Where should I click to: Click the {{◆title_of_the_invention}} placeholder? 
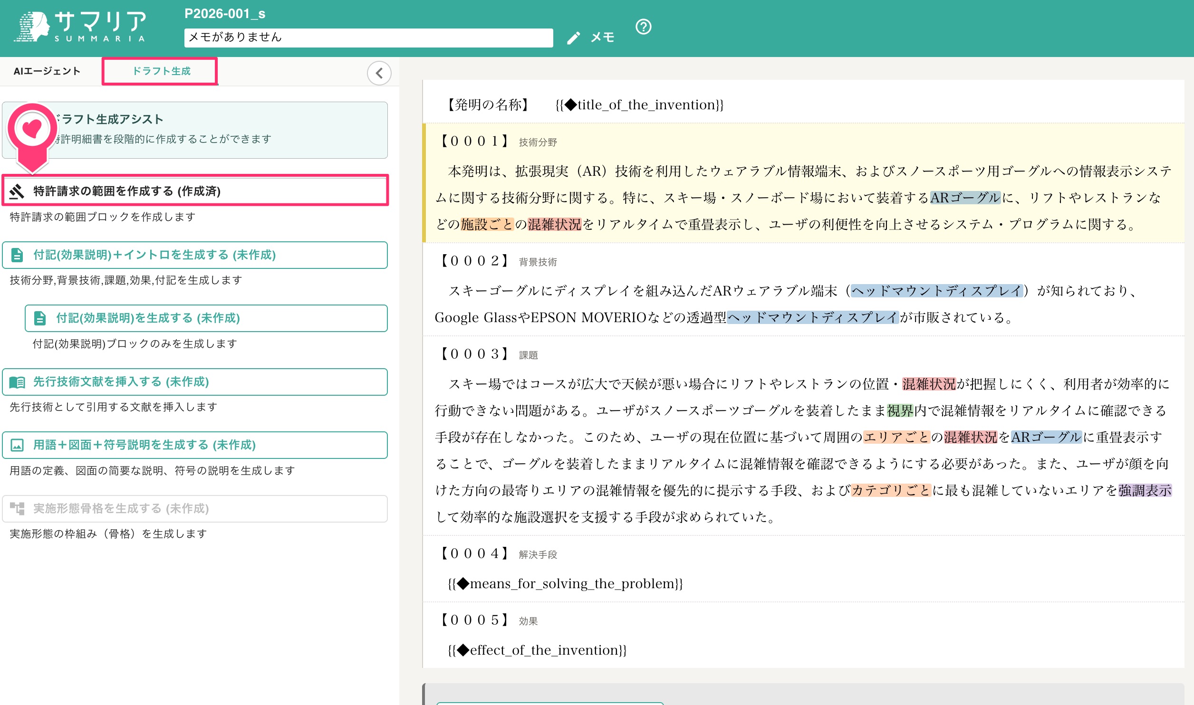coord(639,105)
